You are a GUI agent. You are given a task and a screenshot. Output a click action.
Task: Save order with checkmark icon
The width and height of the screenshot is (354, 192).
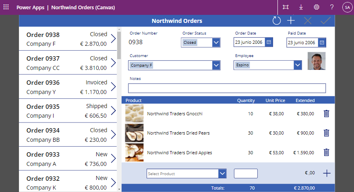pyautogui.click(x=325, y=21)
